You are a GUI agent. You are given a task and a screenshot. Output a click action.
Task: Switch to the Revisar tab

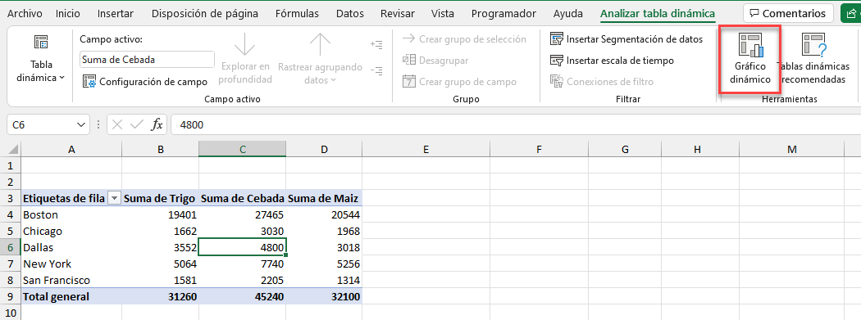click(398, 14)
